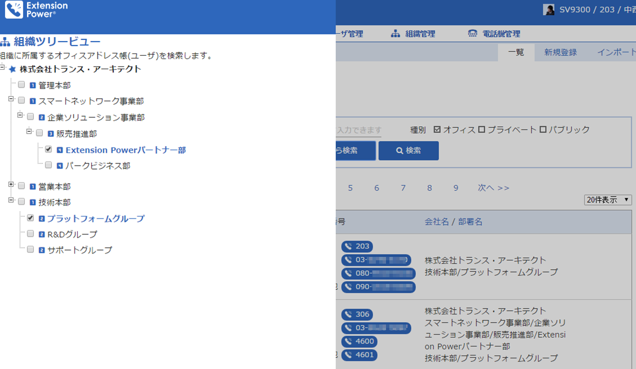Check the 技術本部 checkbox

click(21, 202)
